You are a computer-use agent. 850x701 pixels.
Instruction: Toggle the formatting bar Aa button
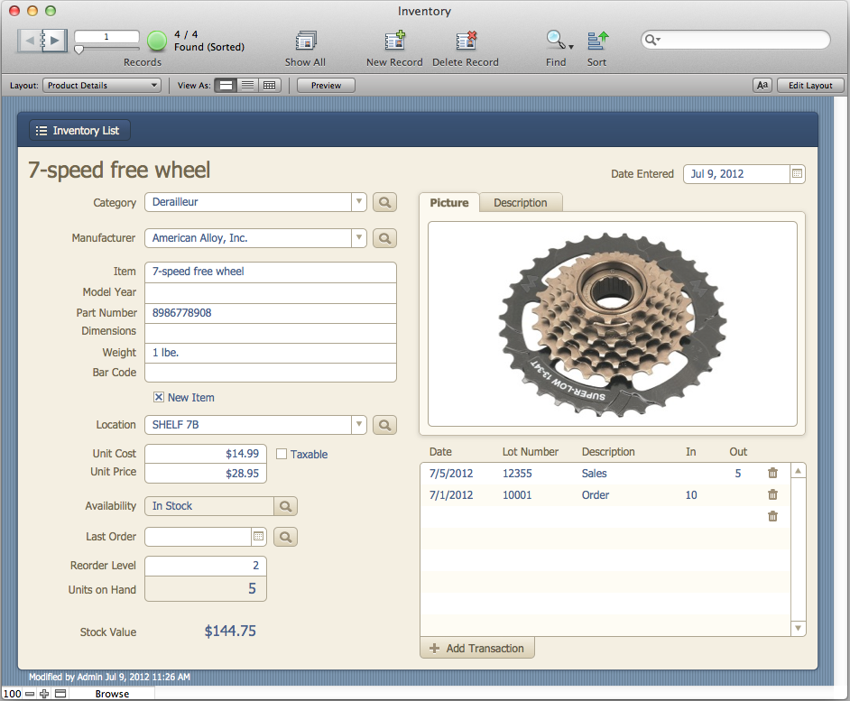click(x=762, y=85)
